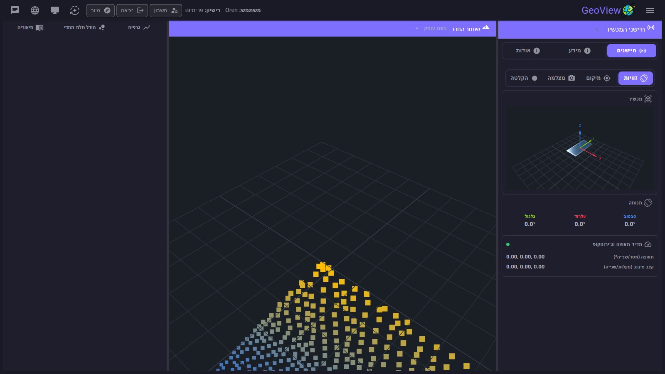Open the chat messages icon

pyautogui.click(x=15, y=10)
